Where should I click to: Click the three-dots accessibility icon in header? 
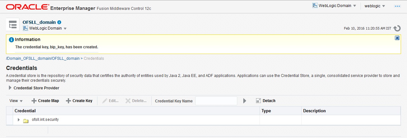pyautogui.click(x=397, y=6)
